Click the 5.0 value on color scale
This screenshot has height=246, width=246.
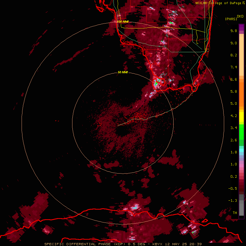click(234, 104)
